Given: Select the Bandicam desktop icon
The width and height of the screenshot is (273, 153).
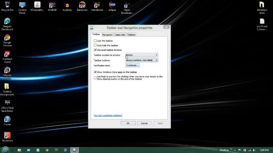Looking at the screenshot, I should pos(82,6).
